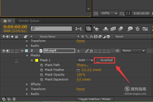Toggle 00.mp4 3D layer switch box
The width and height of the screenshot is (153, 102).
[108, 51]
